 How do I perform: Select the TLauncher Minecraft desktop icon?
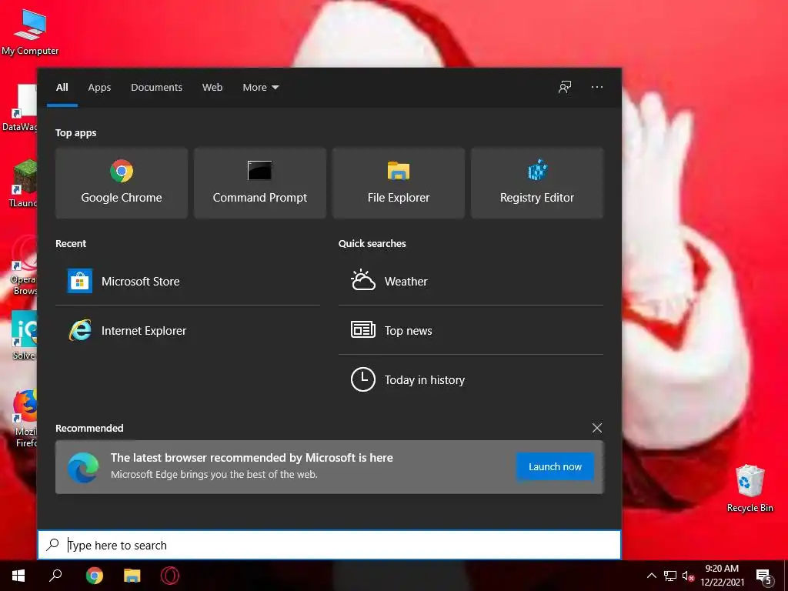point(22,183)
